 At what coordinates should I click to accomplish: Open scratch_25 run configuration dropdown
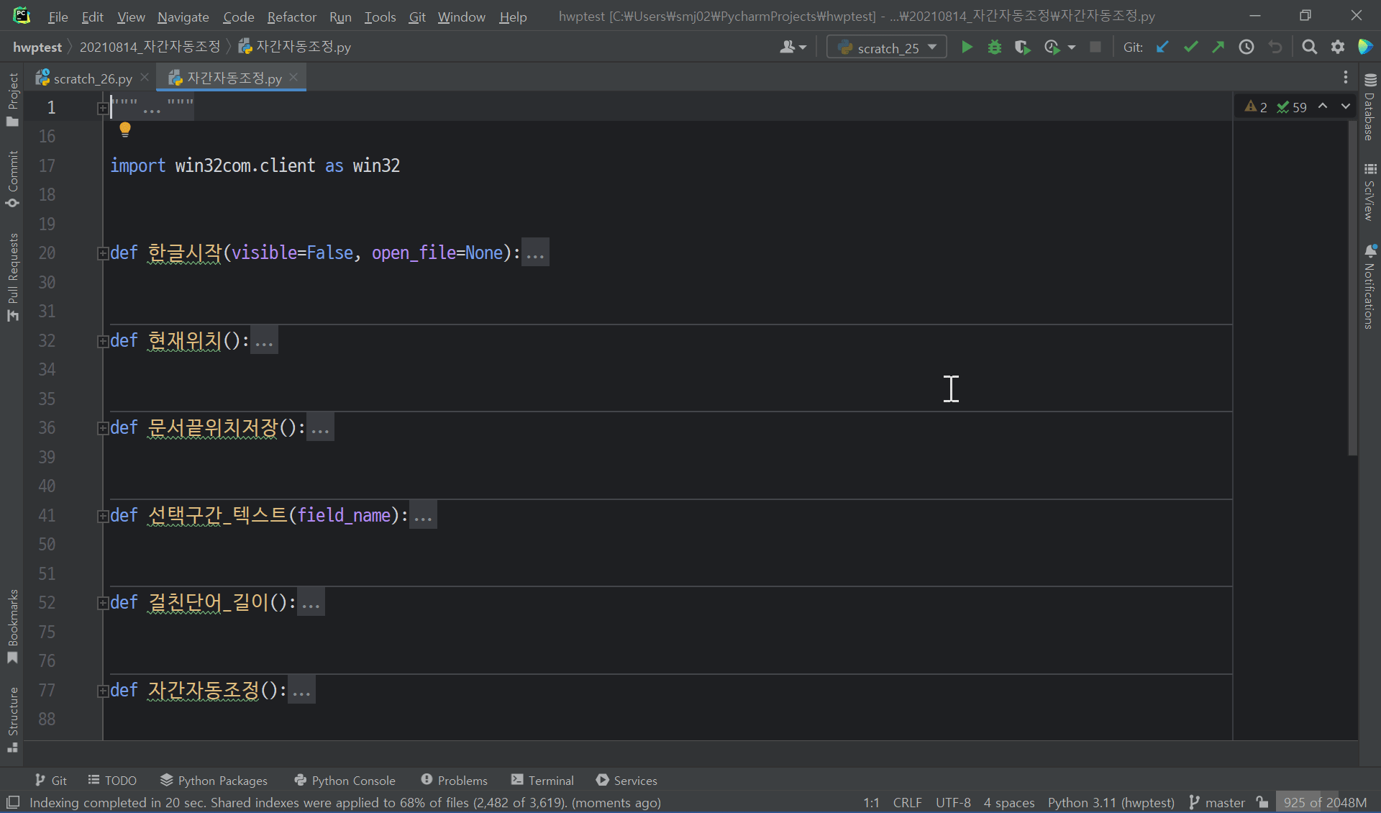pyautogui.click(x=887, y=47)
